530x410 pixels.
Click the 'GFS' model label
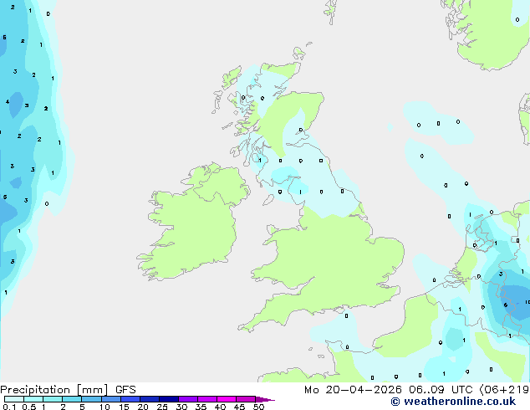click(x=125, y=390)
